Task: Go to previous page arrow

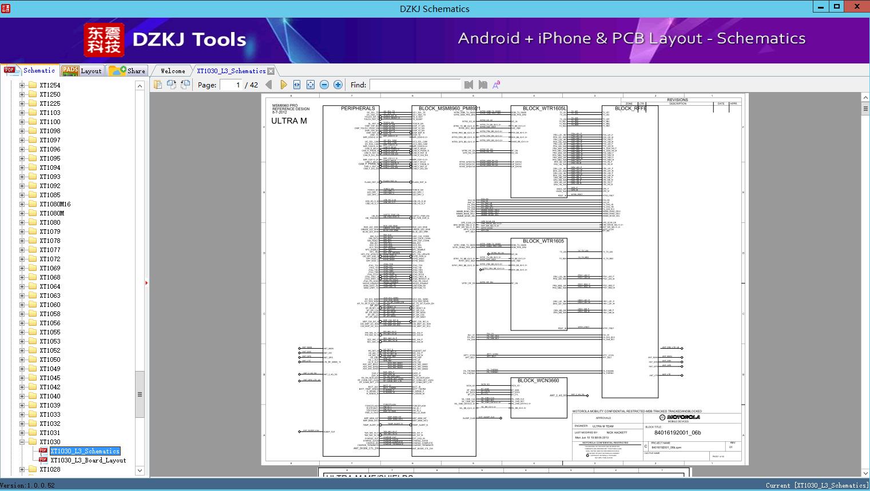Action: (x=269, y=85)
